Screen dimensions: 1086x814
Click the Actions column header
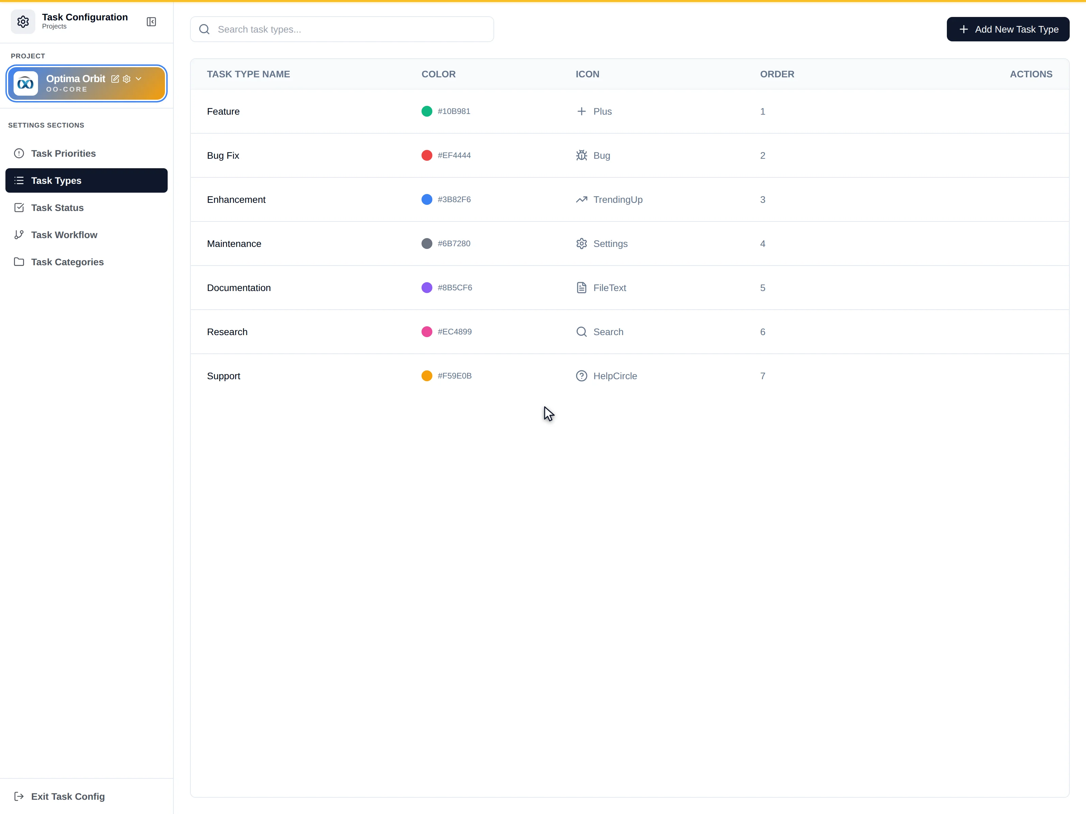1031,74
